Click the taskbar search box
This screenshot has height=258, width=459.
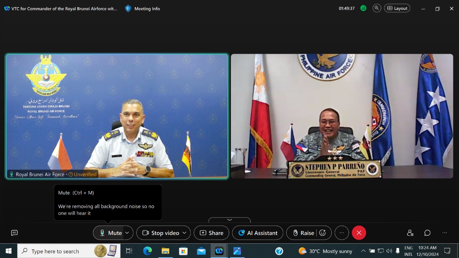(x=69, y=251)
